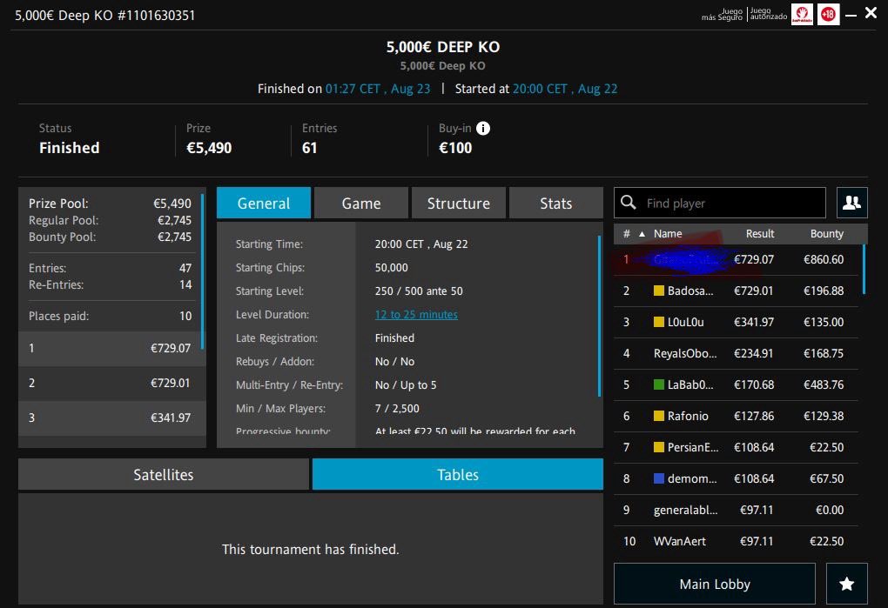Viewport: 888px width, 608px height.
Task: Switch to the Game tab
Action: (360, 203)
